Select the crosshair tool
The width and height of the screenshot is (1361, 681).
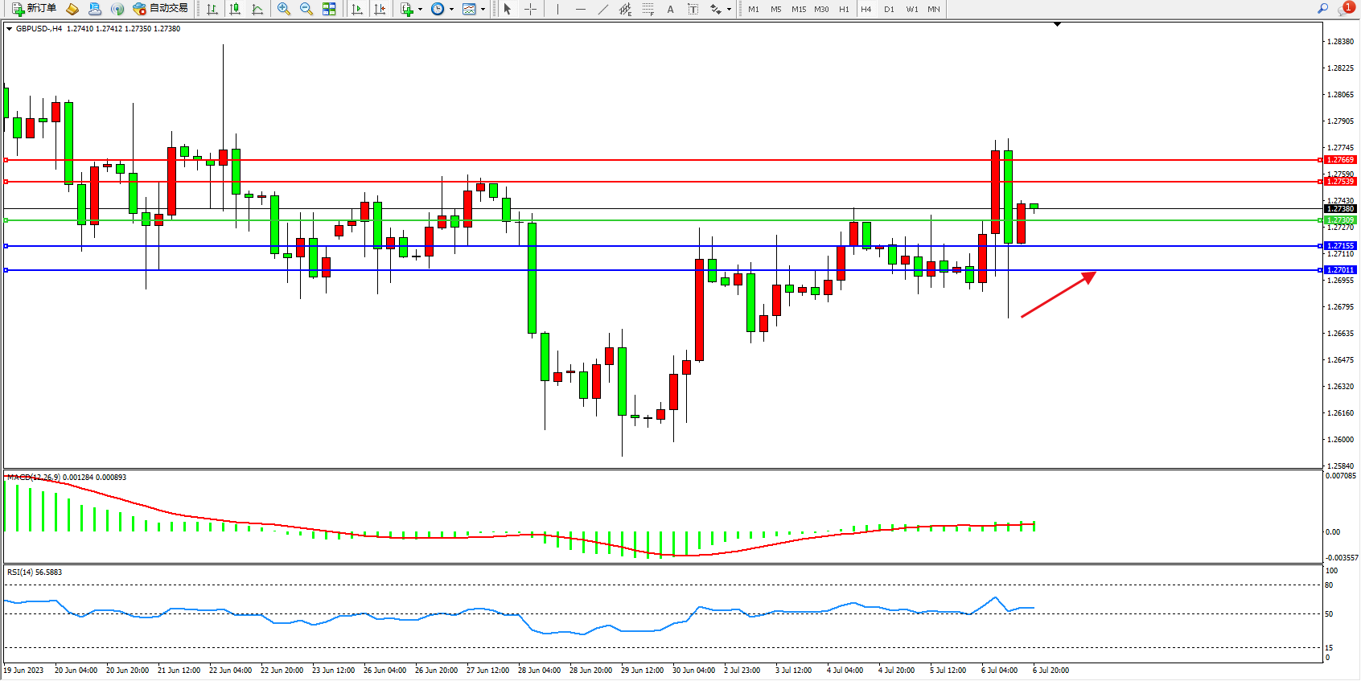(x=531, y=9)
